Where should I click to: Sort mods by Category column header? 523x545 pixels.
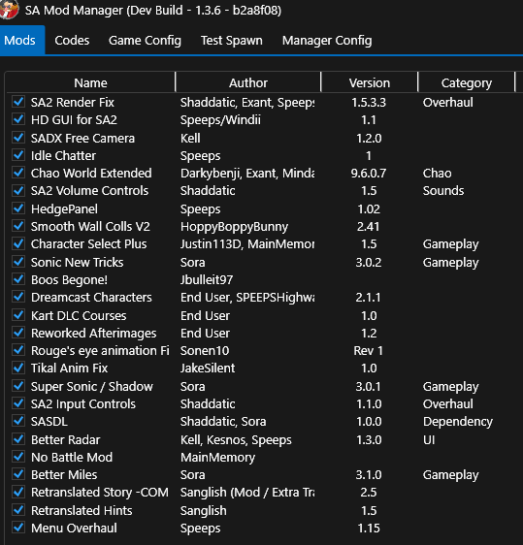(x=467, y=82)
